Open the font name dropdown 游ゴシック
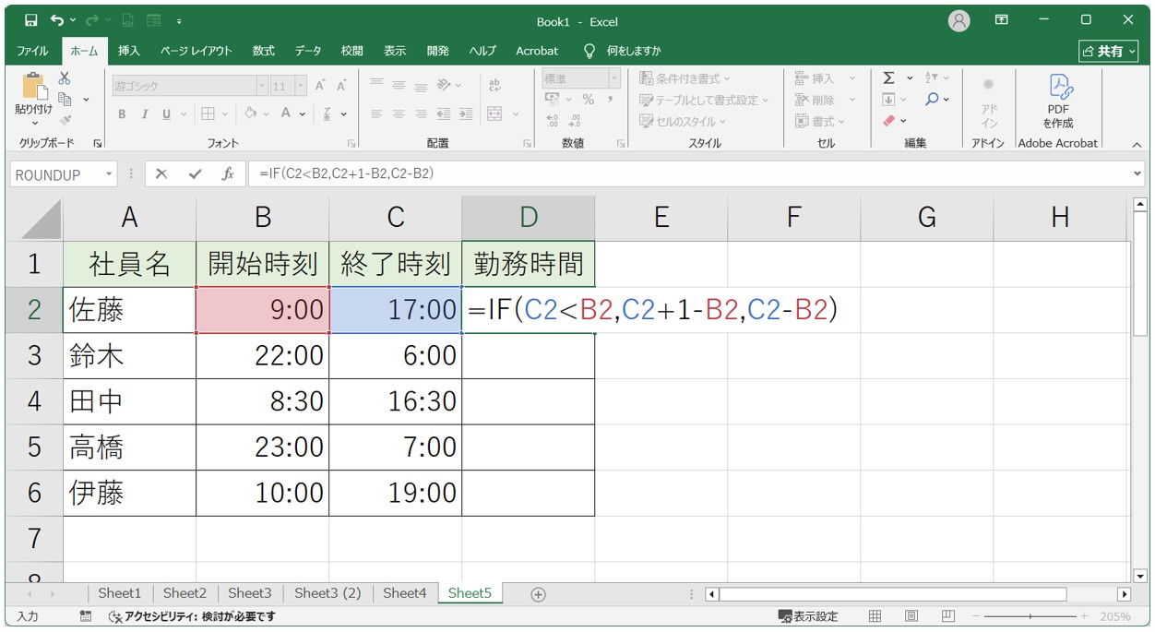1155x632 pixels. pos(262,86)
